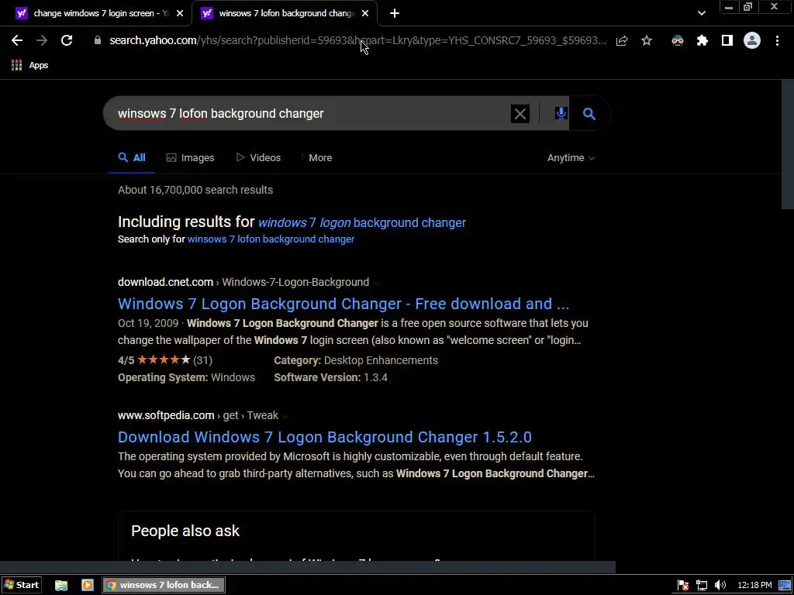Click 'Software Version: 1.3.4' text
This screenshot has width=794, height=595.
click(x=330, y=377)
